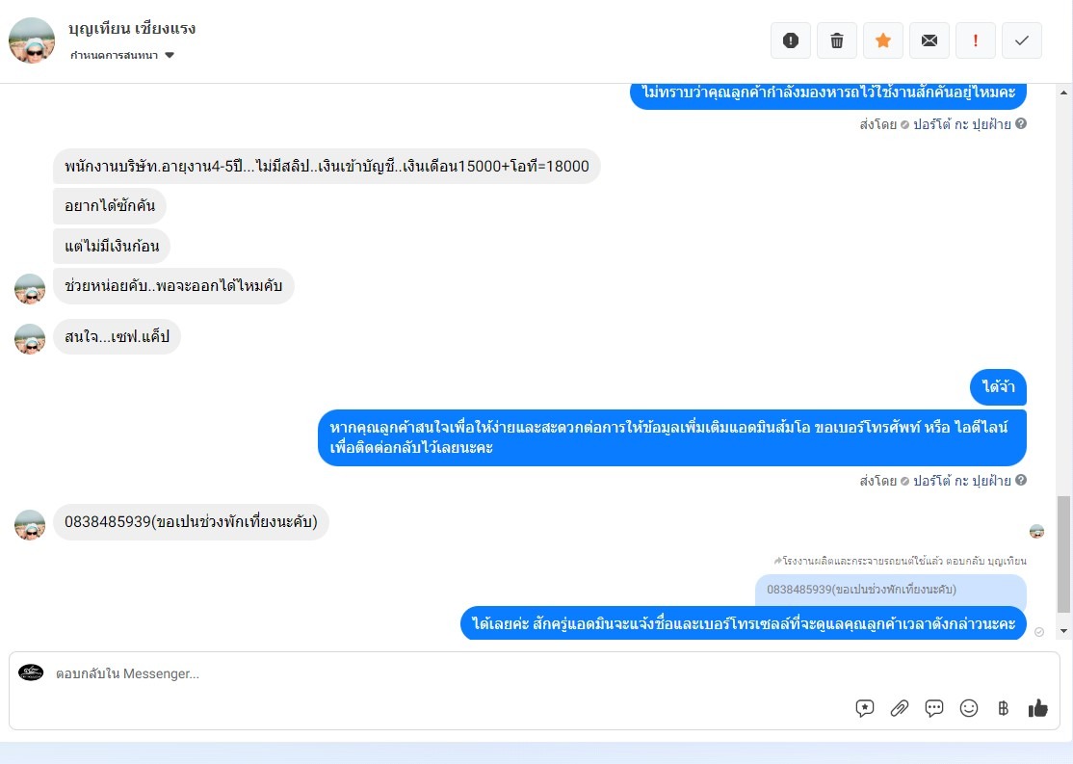Send a thumbs-up like
The width and height of the screenshot is (1073, 764).
1038,708
